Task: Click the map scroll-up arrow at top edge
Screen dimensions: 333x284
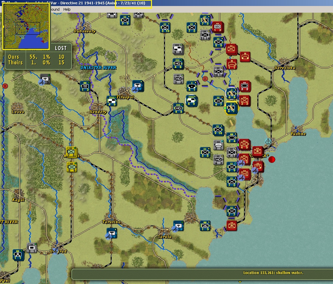Action: (240, 15)
